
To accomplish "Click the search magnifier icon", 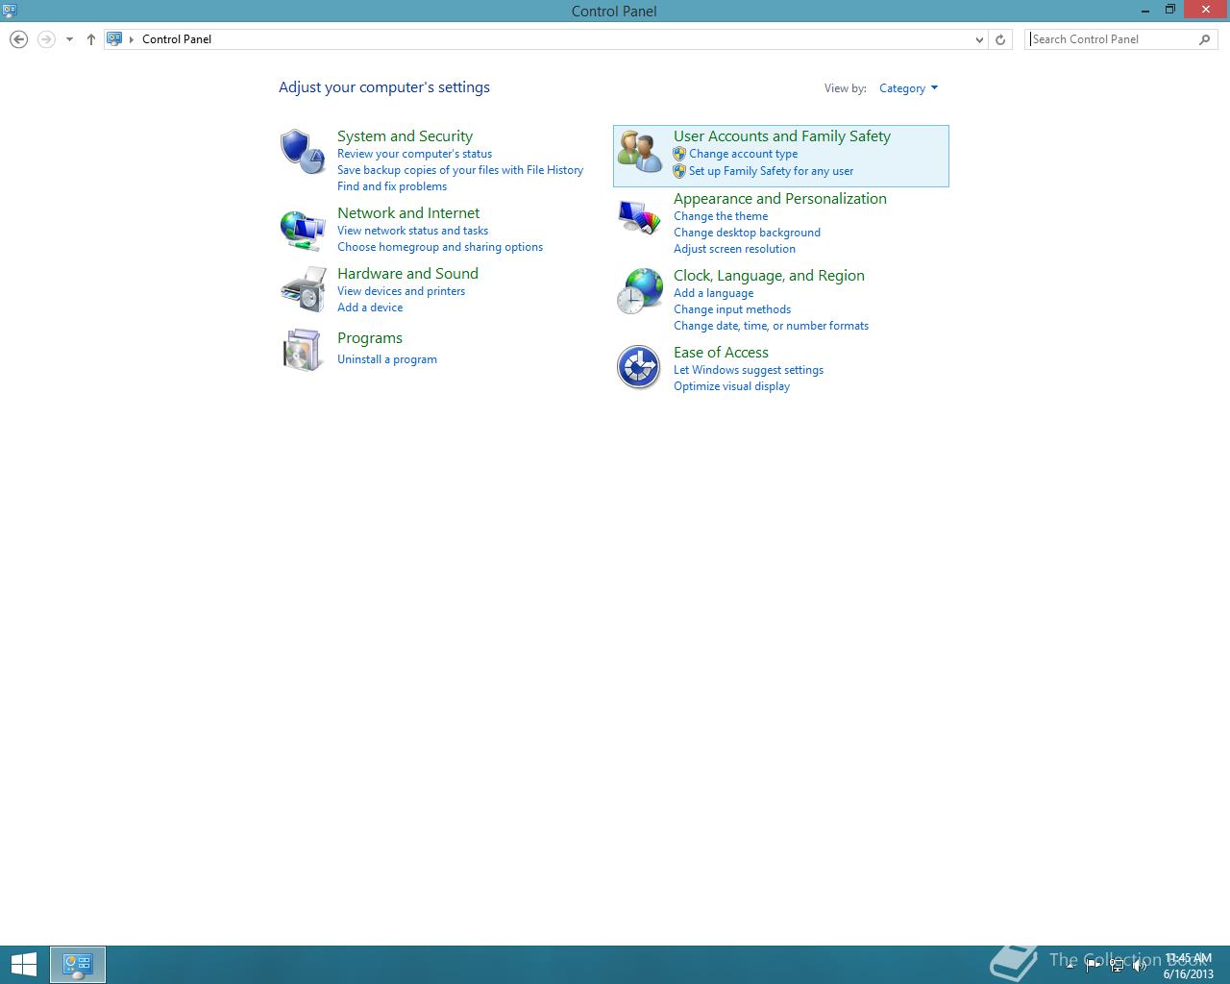I will [1204, 39].
